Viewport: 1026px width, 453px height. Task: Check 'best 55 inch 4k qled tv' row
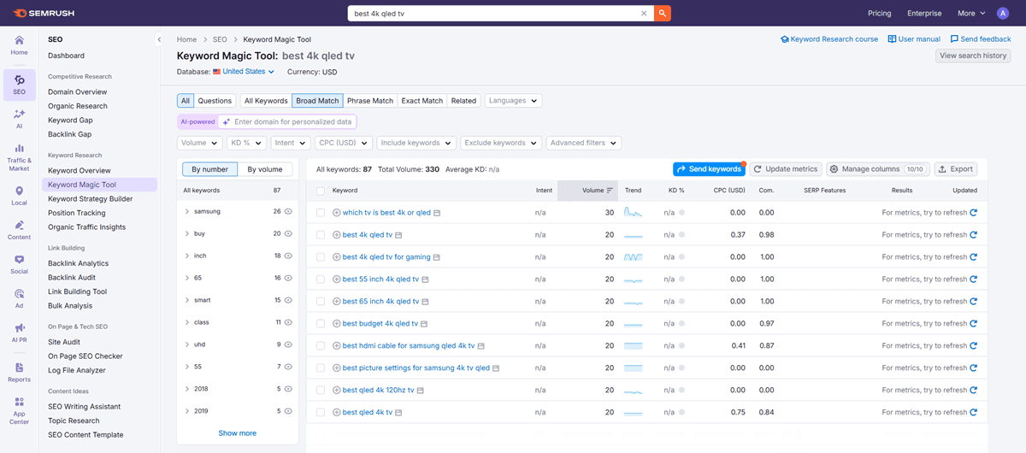coord(321,279)
